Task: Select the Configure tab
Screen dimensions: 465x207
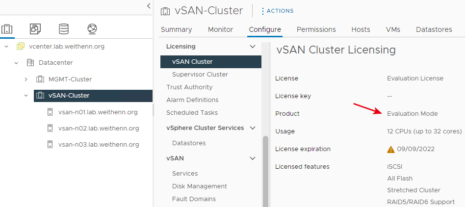Action: (265, 29)
